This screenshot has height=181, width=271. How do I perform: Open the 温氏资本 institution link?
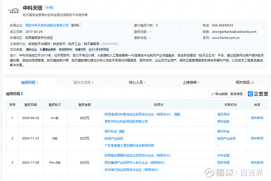[x=223, y=115]
